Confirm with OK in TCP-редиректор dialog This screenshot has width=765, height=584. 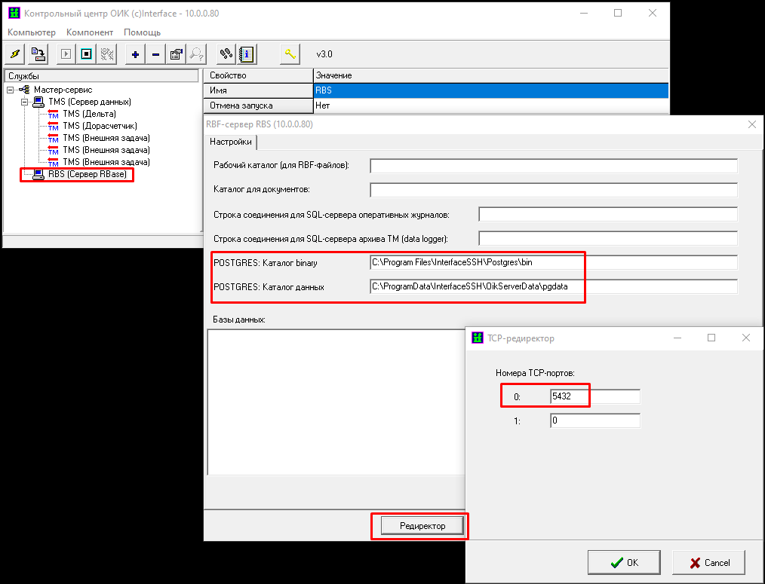click(x=623, y=562)
